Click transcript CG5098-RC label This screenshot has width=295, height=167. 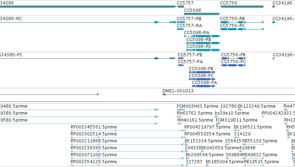pos(199,47)
